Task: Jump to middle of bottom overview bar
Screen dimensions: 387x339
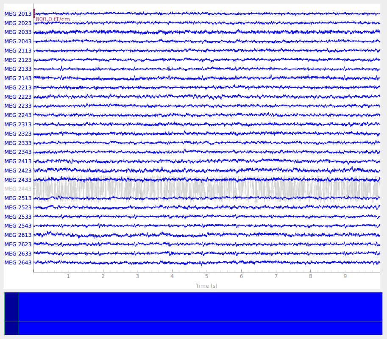Action: click(193, 313)
